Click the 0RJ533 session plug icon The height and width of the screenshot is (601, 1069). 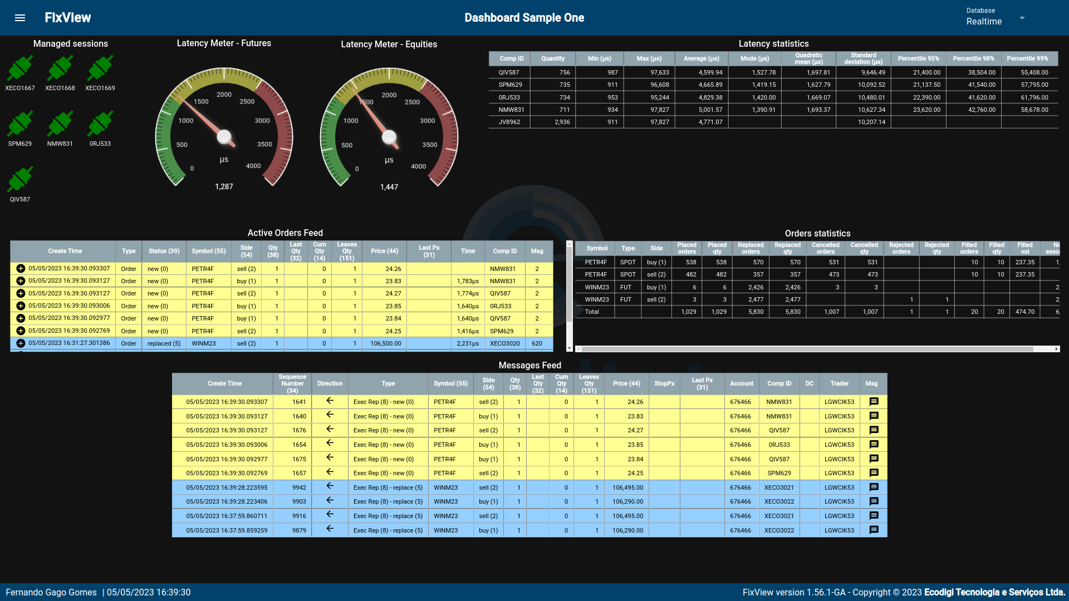[100, 124]
